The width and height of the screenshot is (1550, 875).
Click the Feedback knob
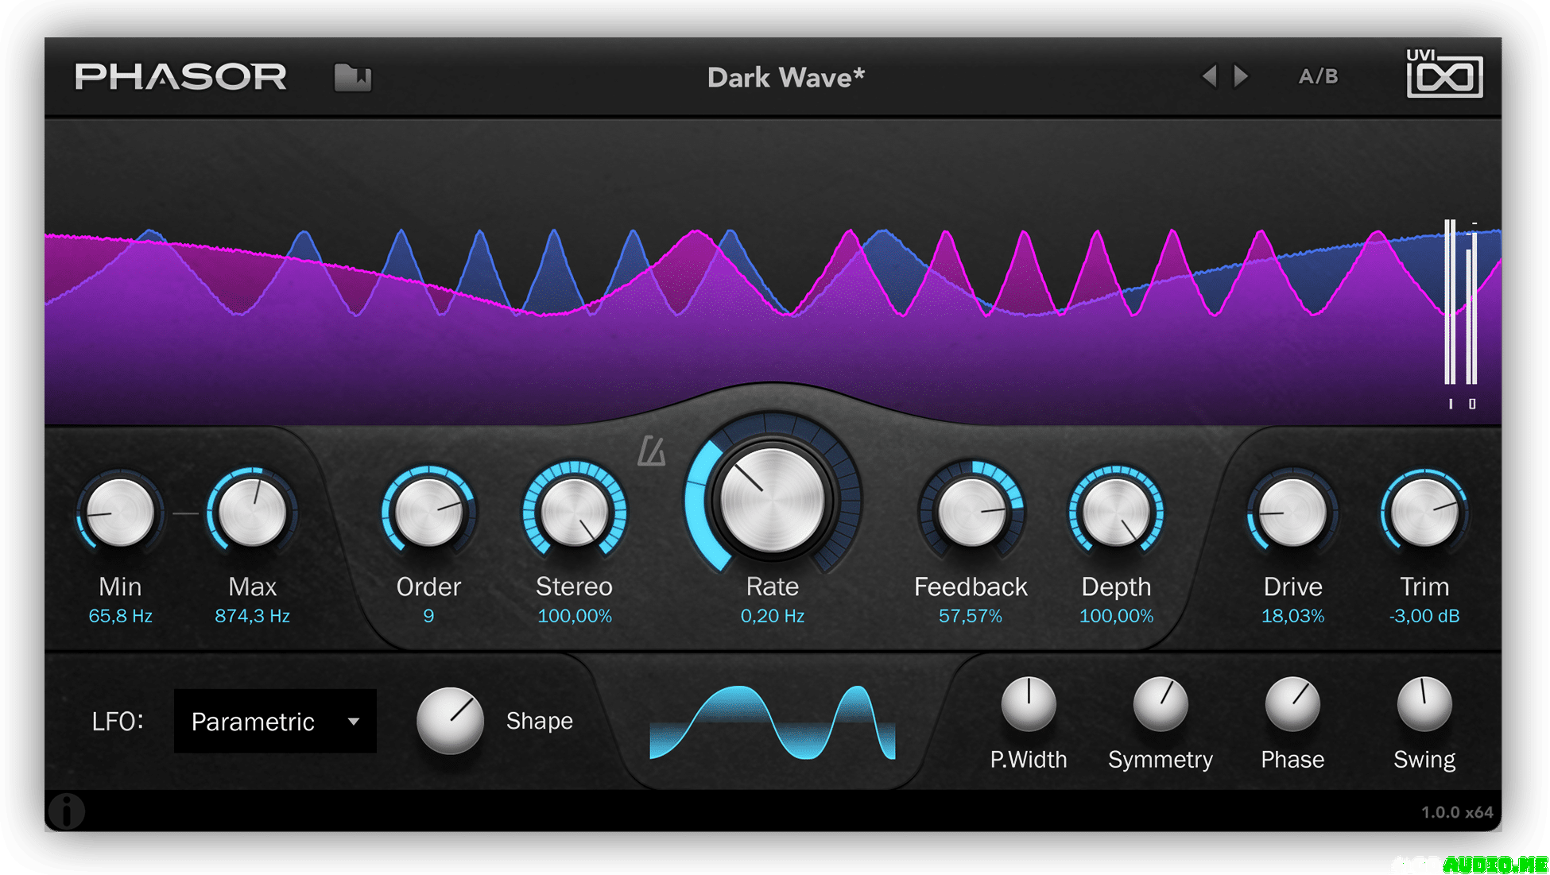tap(971, 513)
